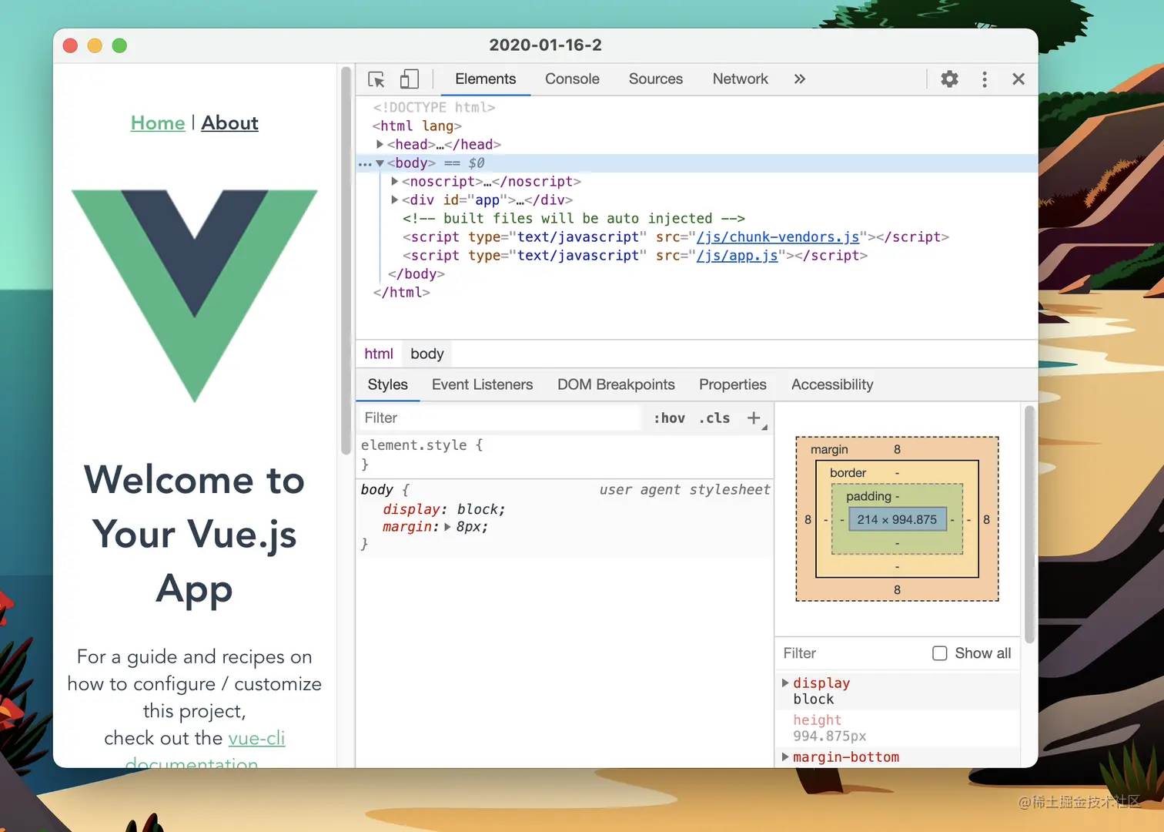Image resolution: width=1164 pixels, height=832 pixels.
Task: Open the Event Listeners sub-tab
Action: point(482,384)
